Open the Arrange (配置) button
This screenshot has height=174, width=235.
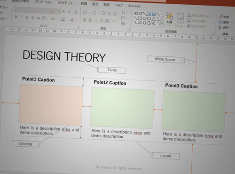170,18
